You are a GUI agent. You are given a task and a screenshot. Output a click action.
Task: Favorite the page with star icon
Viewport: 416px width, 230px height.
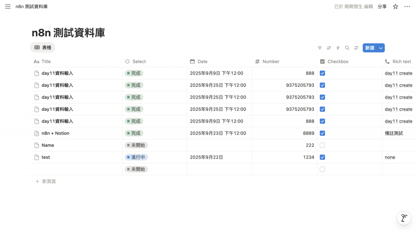(395, 6)
